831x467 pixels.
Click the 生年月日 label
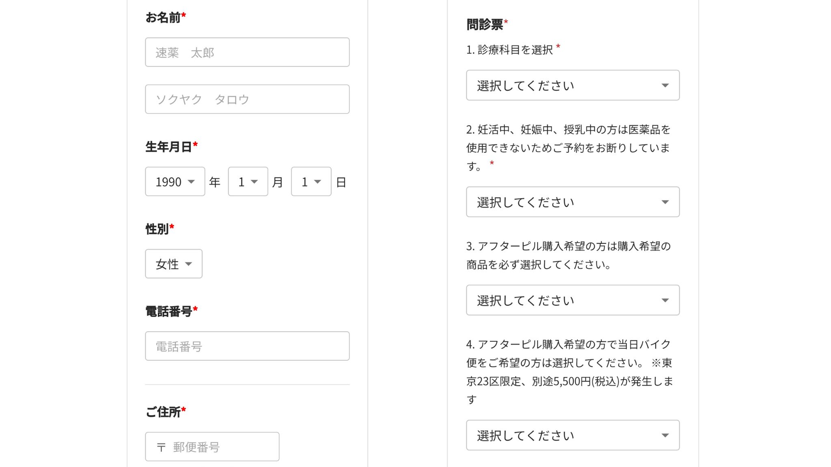point(169,146)
